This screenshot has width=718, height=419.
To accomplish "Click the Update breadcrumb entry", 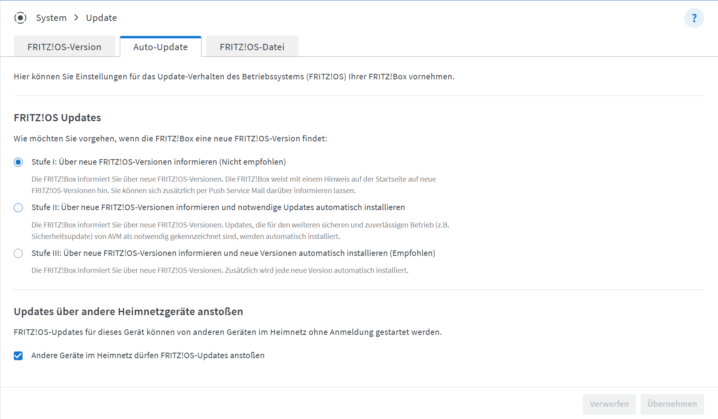I will 102,18.
